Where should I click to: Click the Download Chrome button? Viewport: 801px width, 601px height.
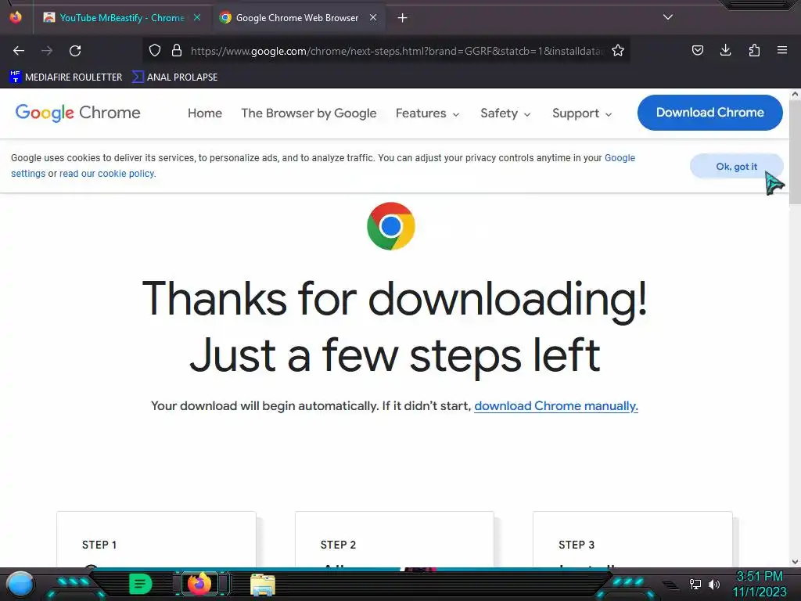710,113
